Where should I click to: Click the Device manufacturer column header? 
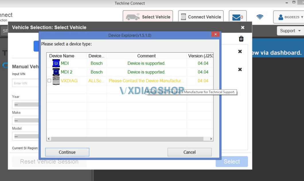(97, 56)
